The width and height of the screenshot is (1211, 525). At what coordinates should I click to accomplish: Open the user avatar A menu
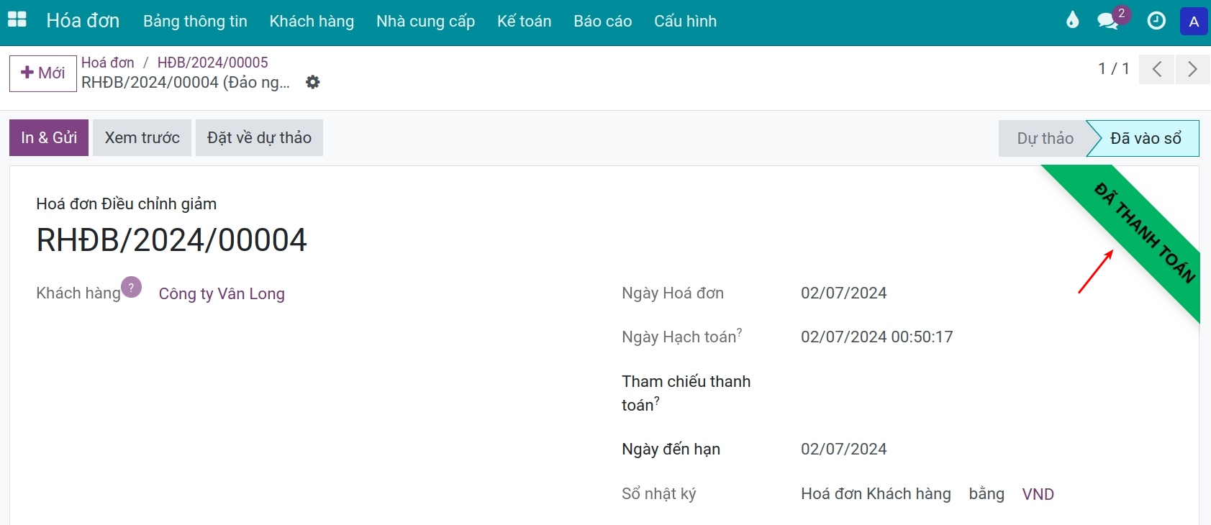(1194, 22)
